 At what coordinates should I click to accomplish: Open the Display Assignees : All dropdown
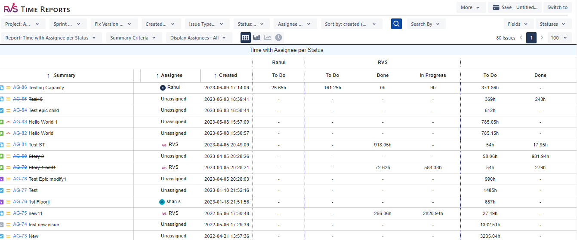[x=199, y=38]
